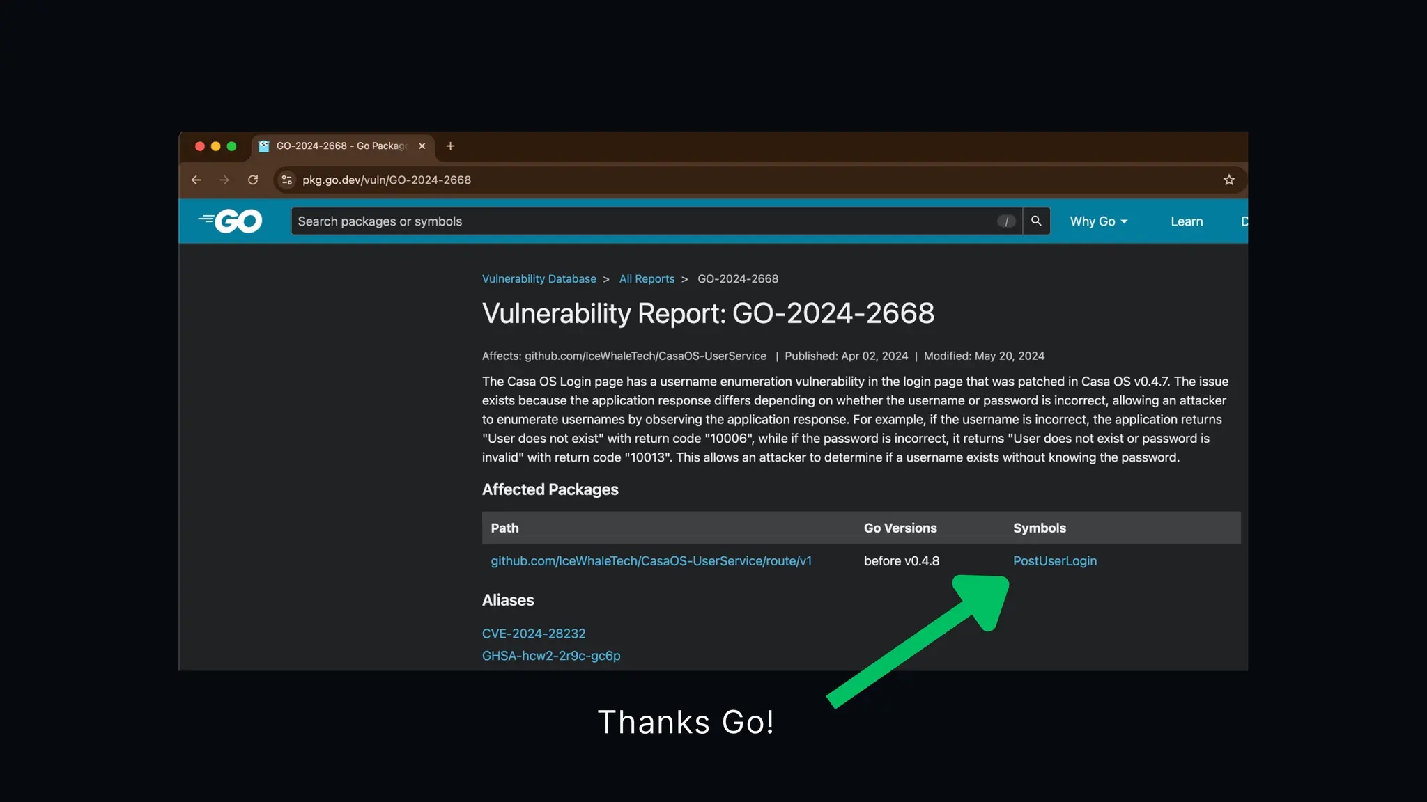Focus the Search packages or symbols field

pyautogui.click(x=627, y=221)
